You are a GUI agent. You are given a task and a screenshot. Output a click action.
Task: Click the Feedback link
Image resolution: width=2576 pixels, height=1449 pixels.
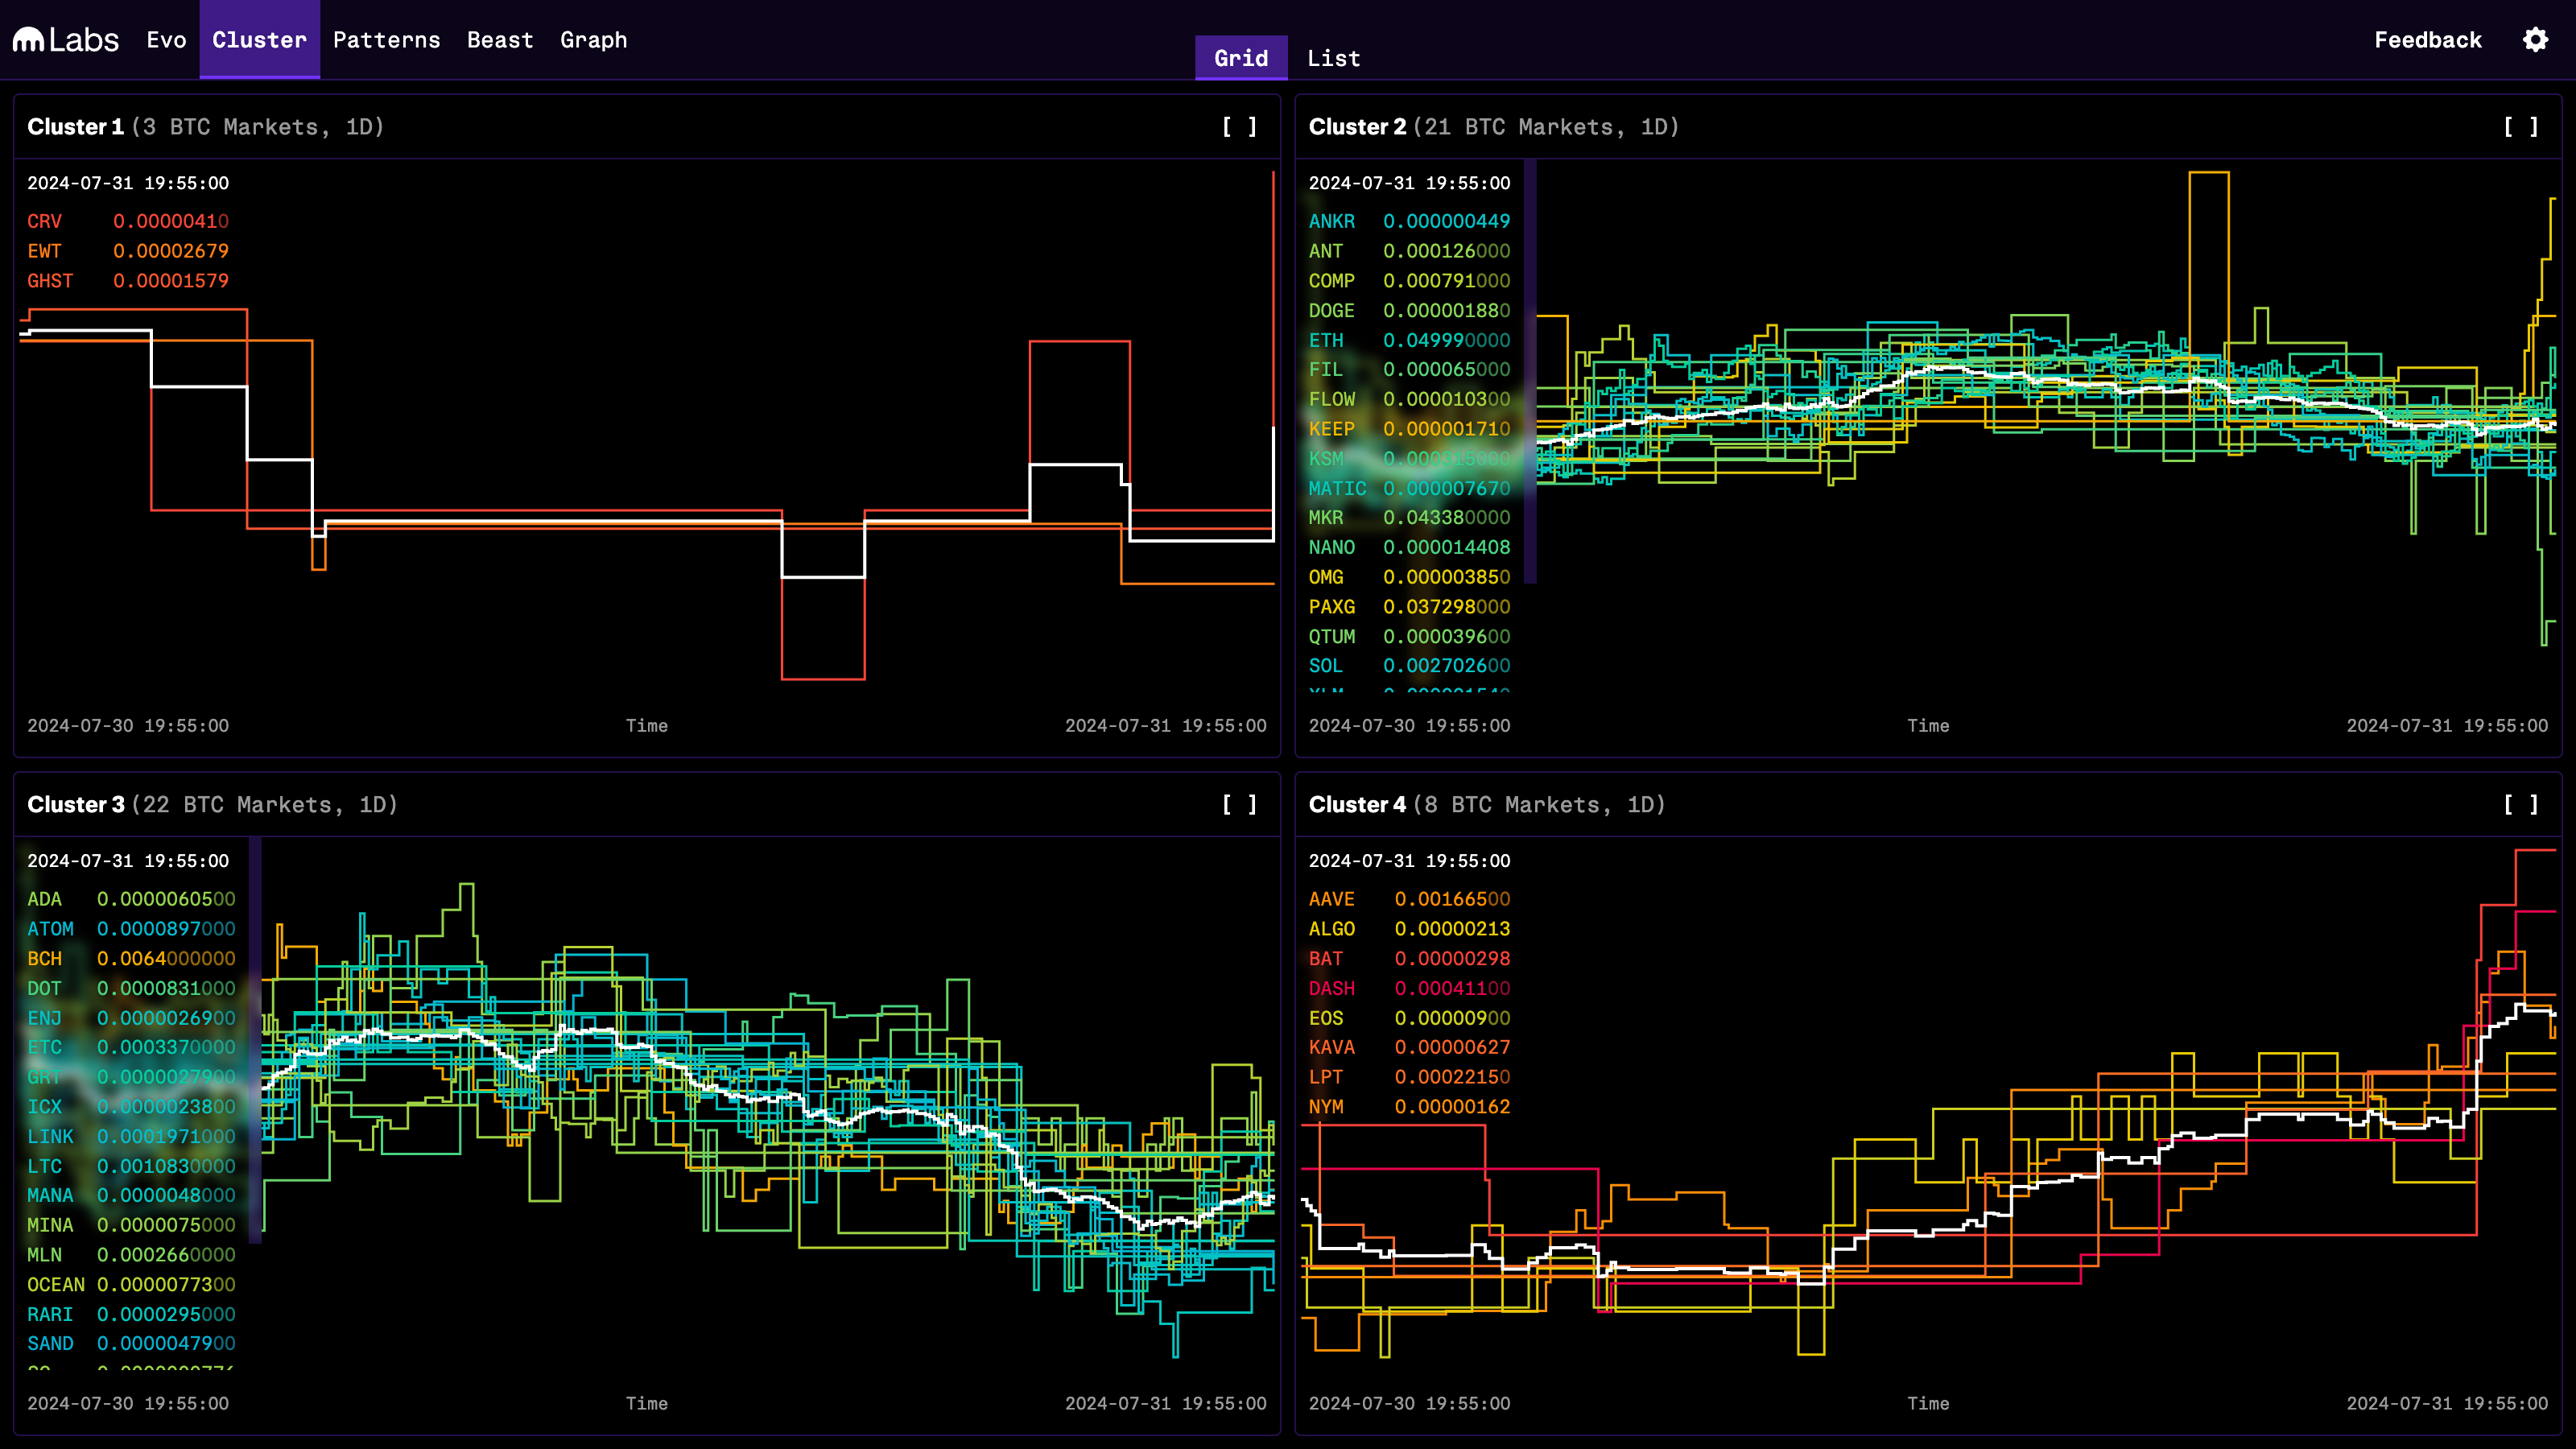click(2427, 40)
